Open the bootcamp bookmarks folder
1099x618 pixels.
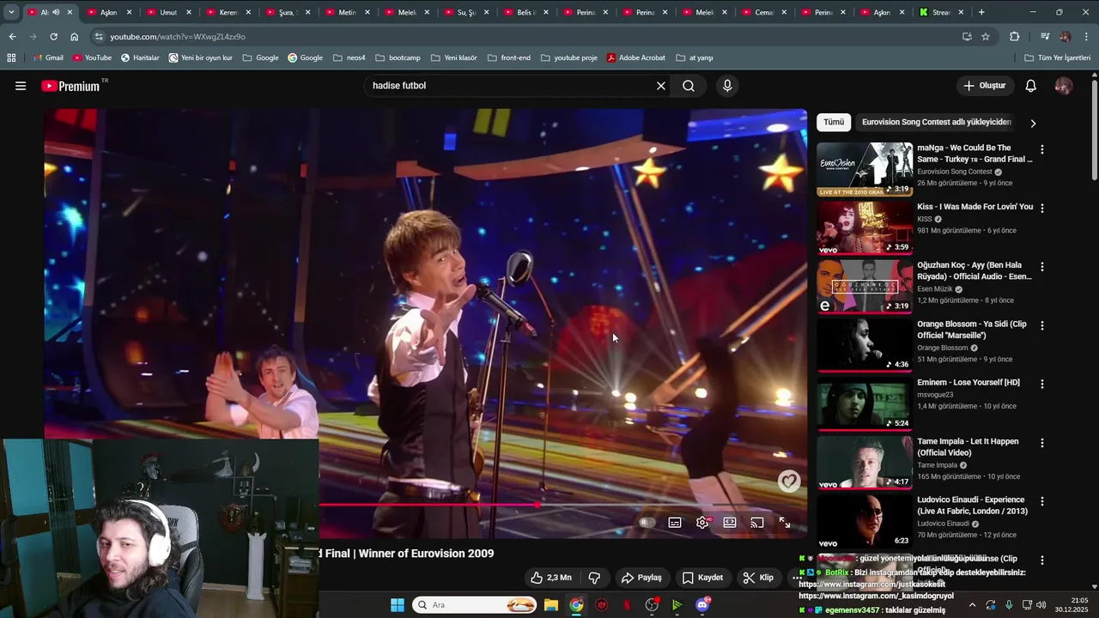(x=398, y=58)
